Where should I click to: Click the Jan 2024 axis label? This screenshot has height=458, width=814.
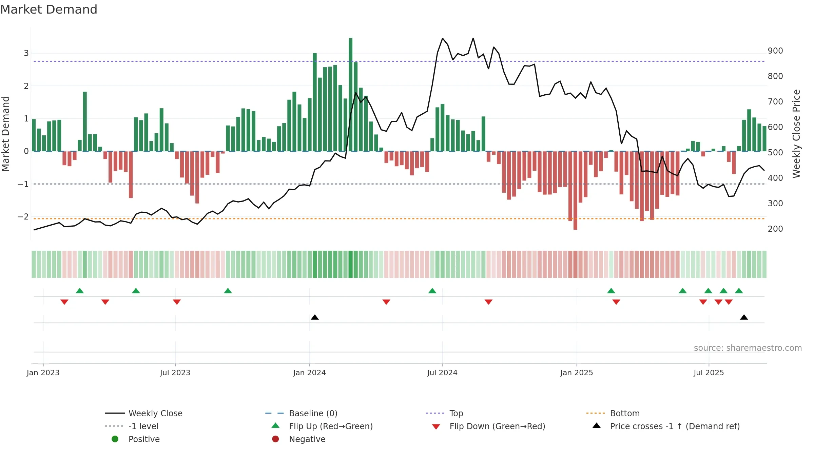(x=310, y=373)
